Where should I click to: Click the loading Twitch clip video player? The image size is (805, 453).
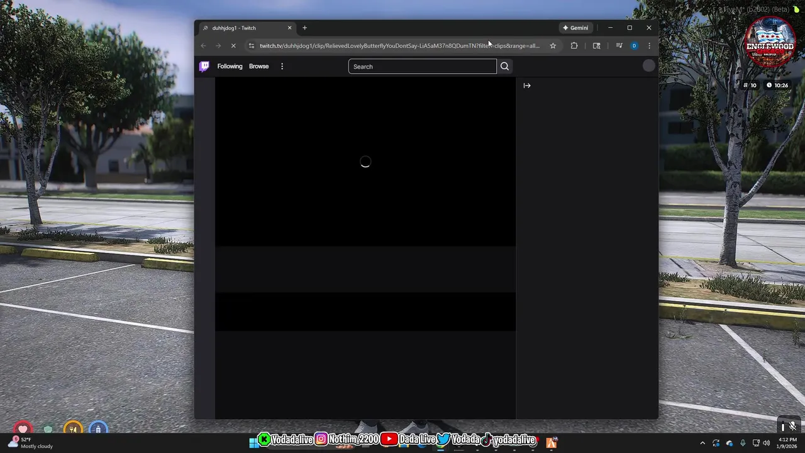pyautogui.click(x=365, y=162)
